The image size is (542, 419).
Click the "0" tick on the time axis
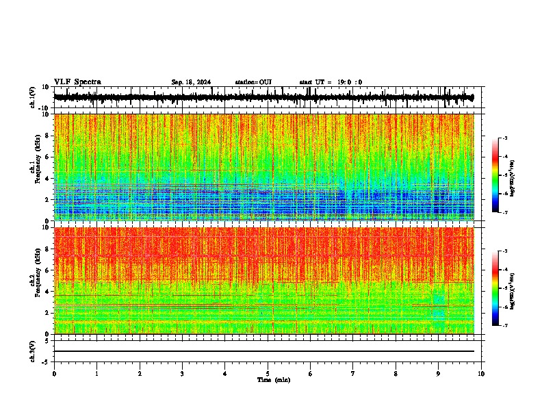(54, 374)
